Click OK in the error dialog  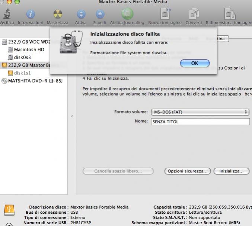(x=195, y=63)
